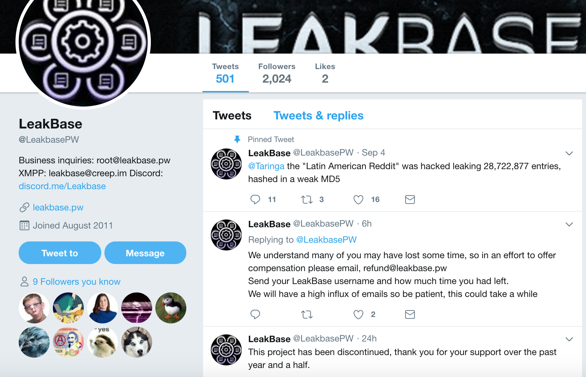Screen dimensions: 586x377
Task: Send pinned tweet via direct message icon
Action: (410, 199)
